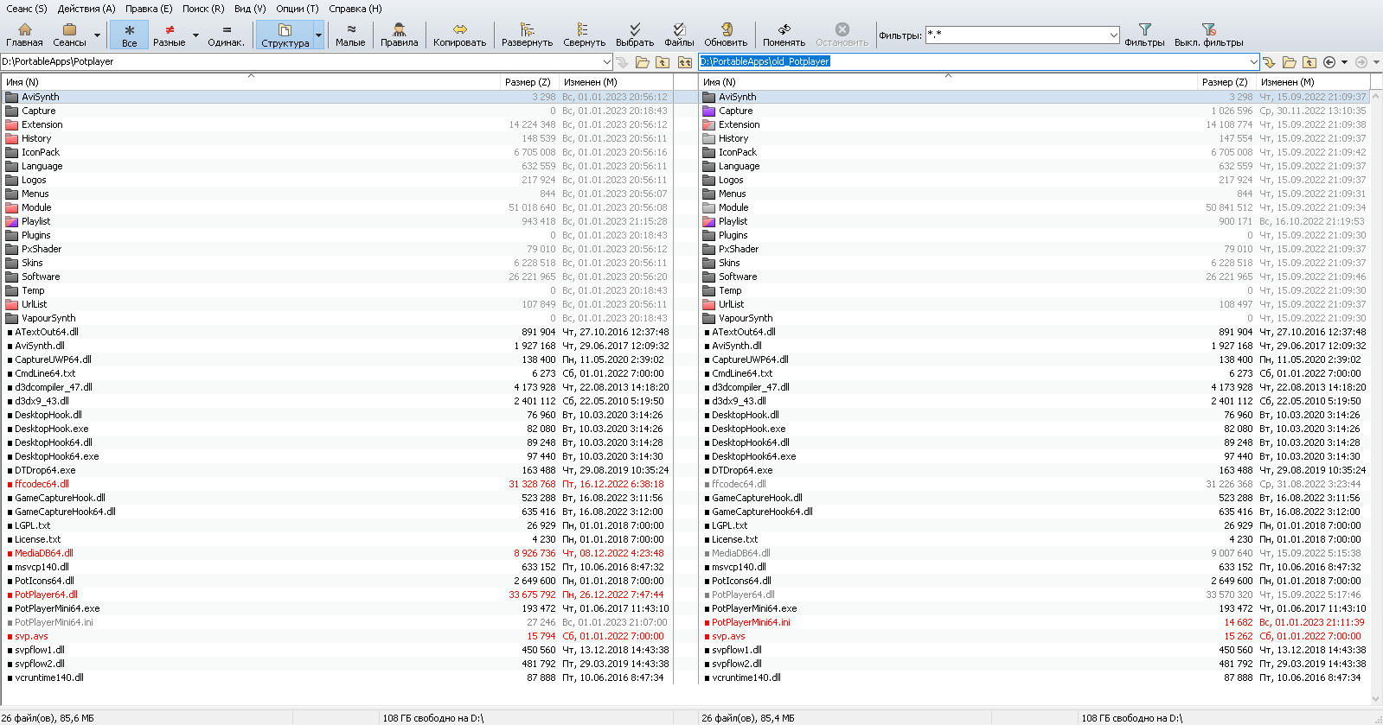Click the Файлы select files icon
This screenshot has height=725, width=1383.
tap(679, 35)
